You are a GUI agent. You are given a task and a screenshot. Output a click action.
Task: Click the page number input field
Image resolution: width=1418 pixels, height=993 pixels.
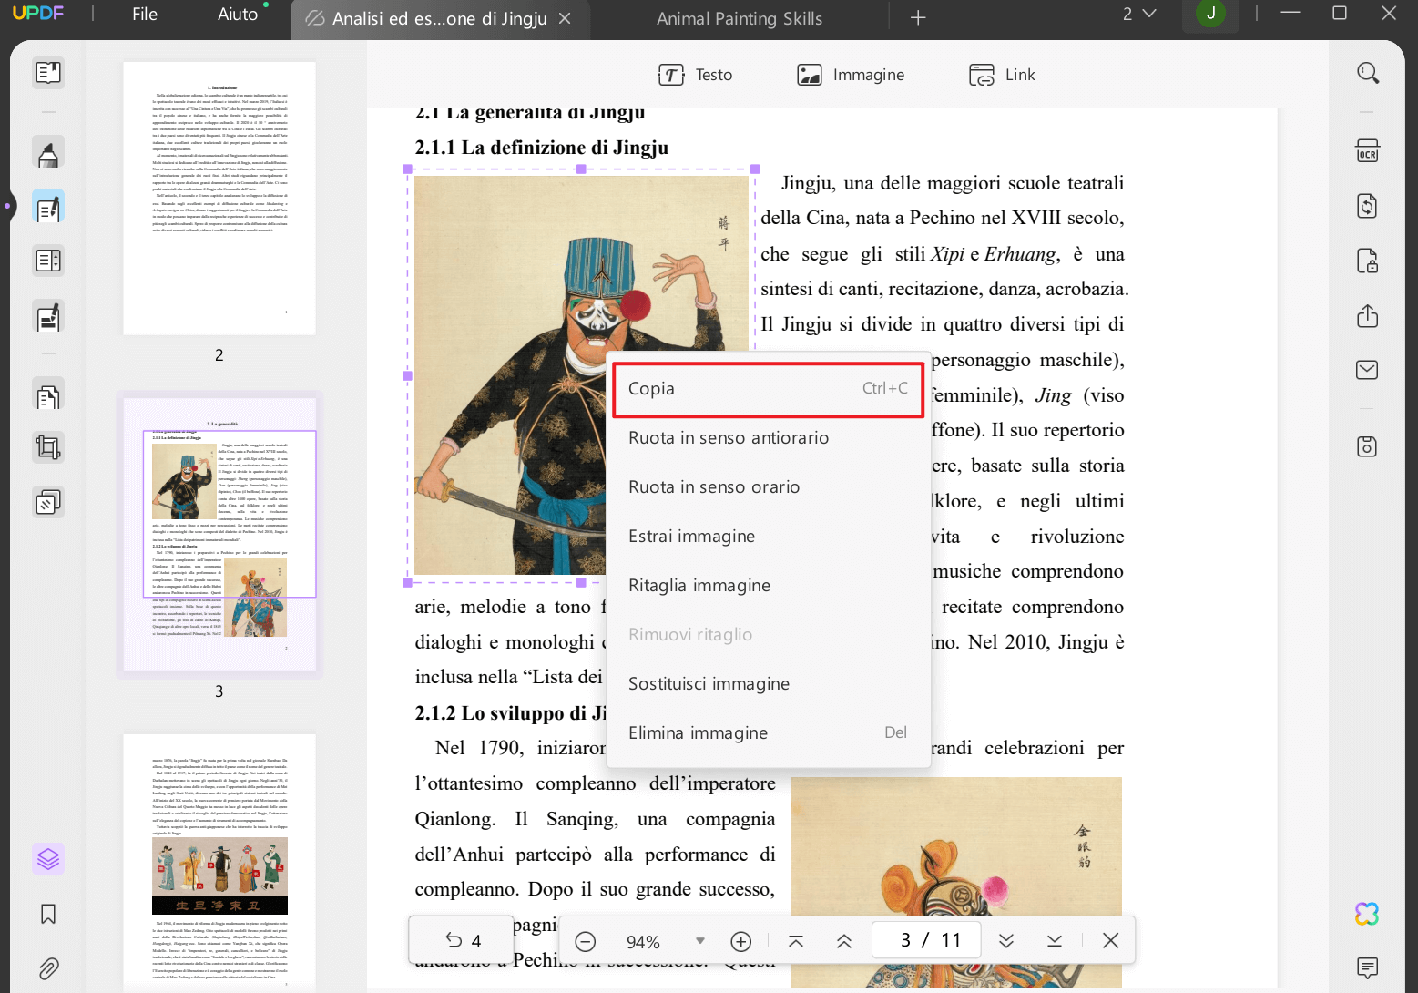point(925,940)
